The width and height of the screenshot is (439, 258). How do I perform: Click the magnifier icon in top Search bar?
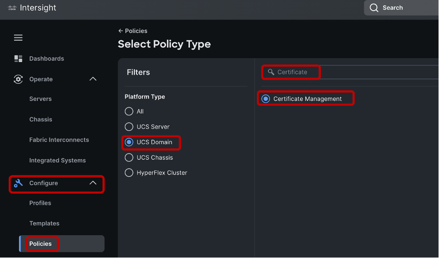click(374, 8)
